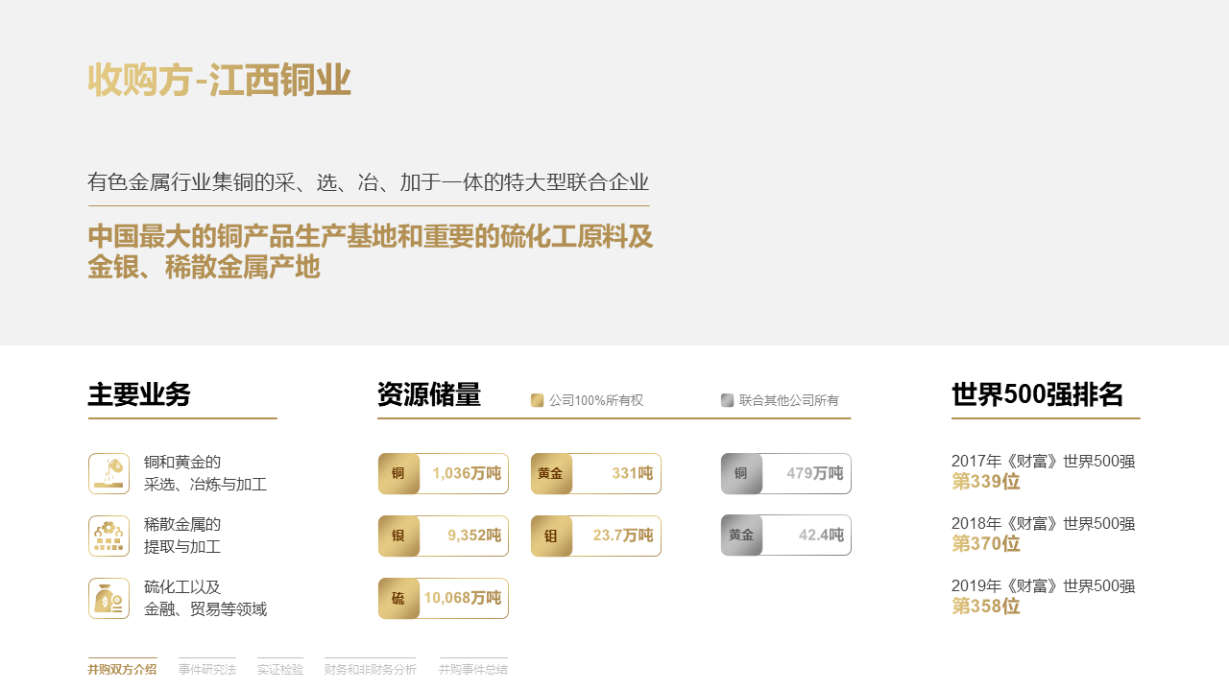Click the 2017年《财富》世界500强 line
Viewport: 1229px width, 691px height.
pos(1044,461)
